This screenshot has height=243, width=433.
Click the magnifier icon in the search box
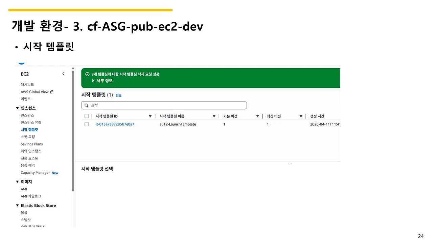87,105
